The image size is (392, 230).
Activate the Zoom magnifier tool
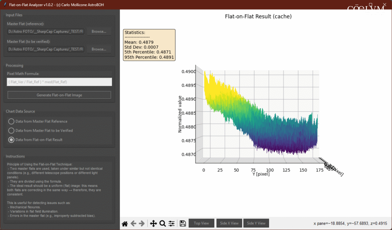tap(162, 223)
